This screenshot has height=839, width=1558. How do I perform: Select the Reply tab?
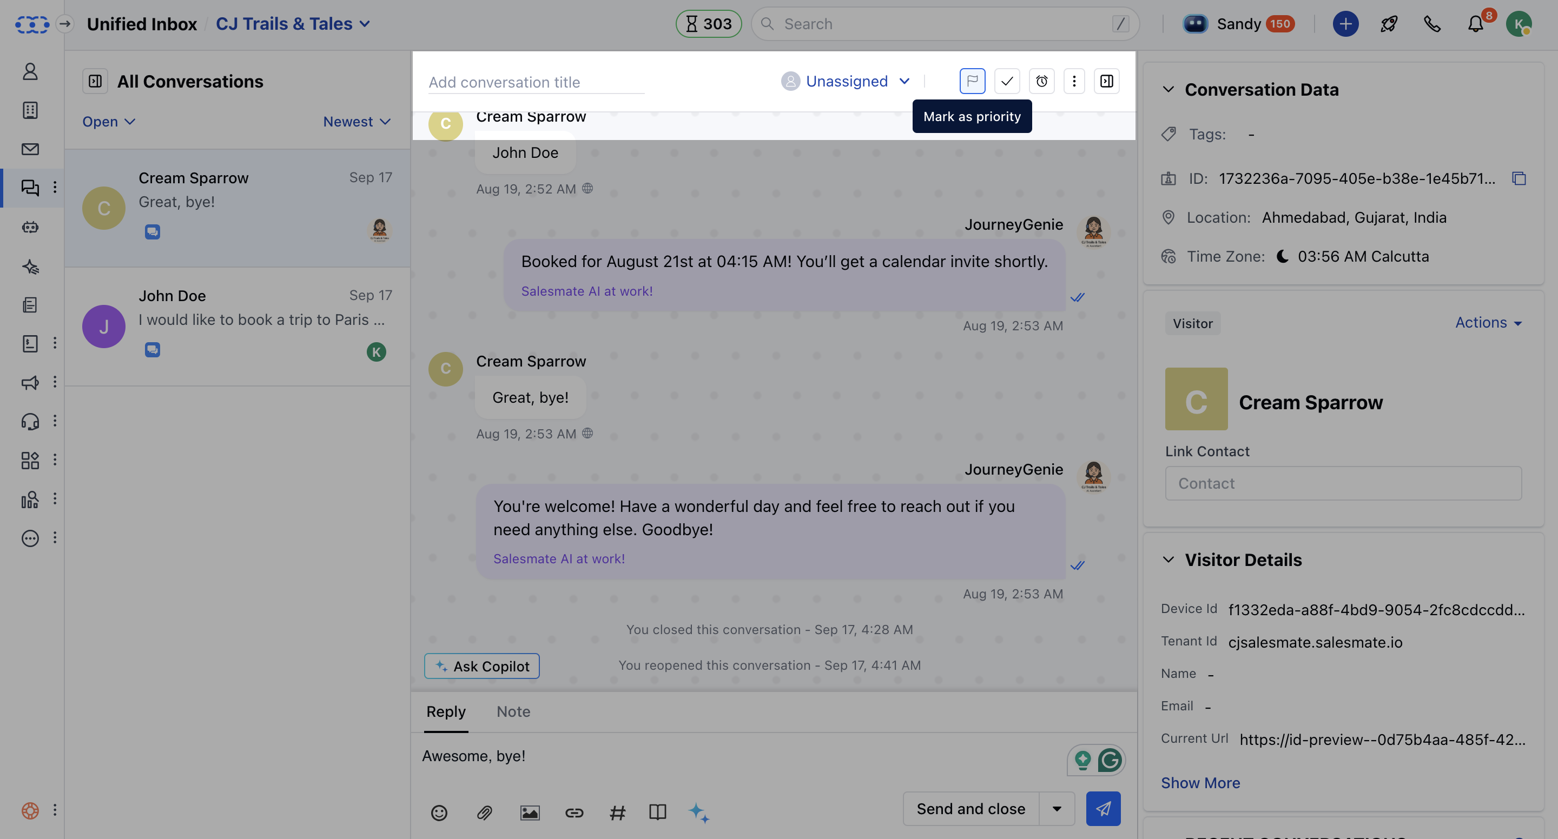click(x=445, y=711)
